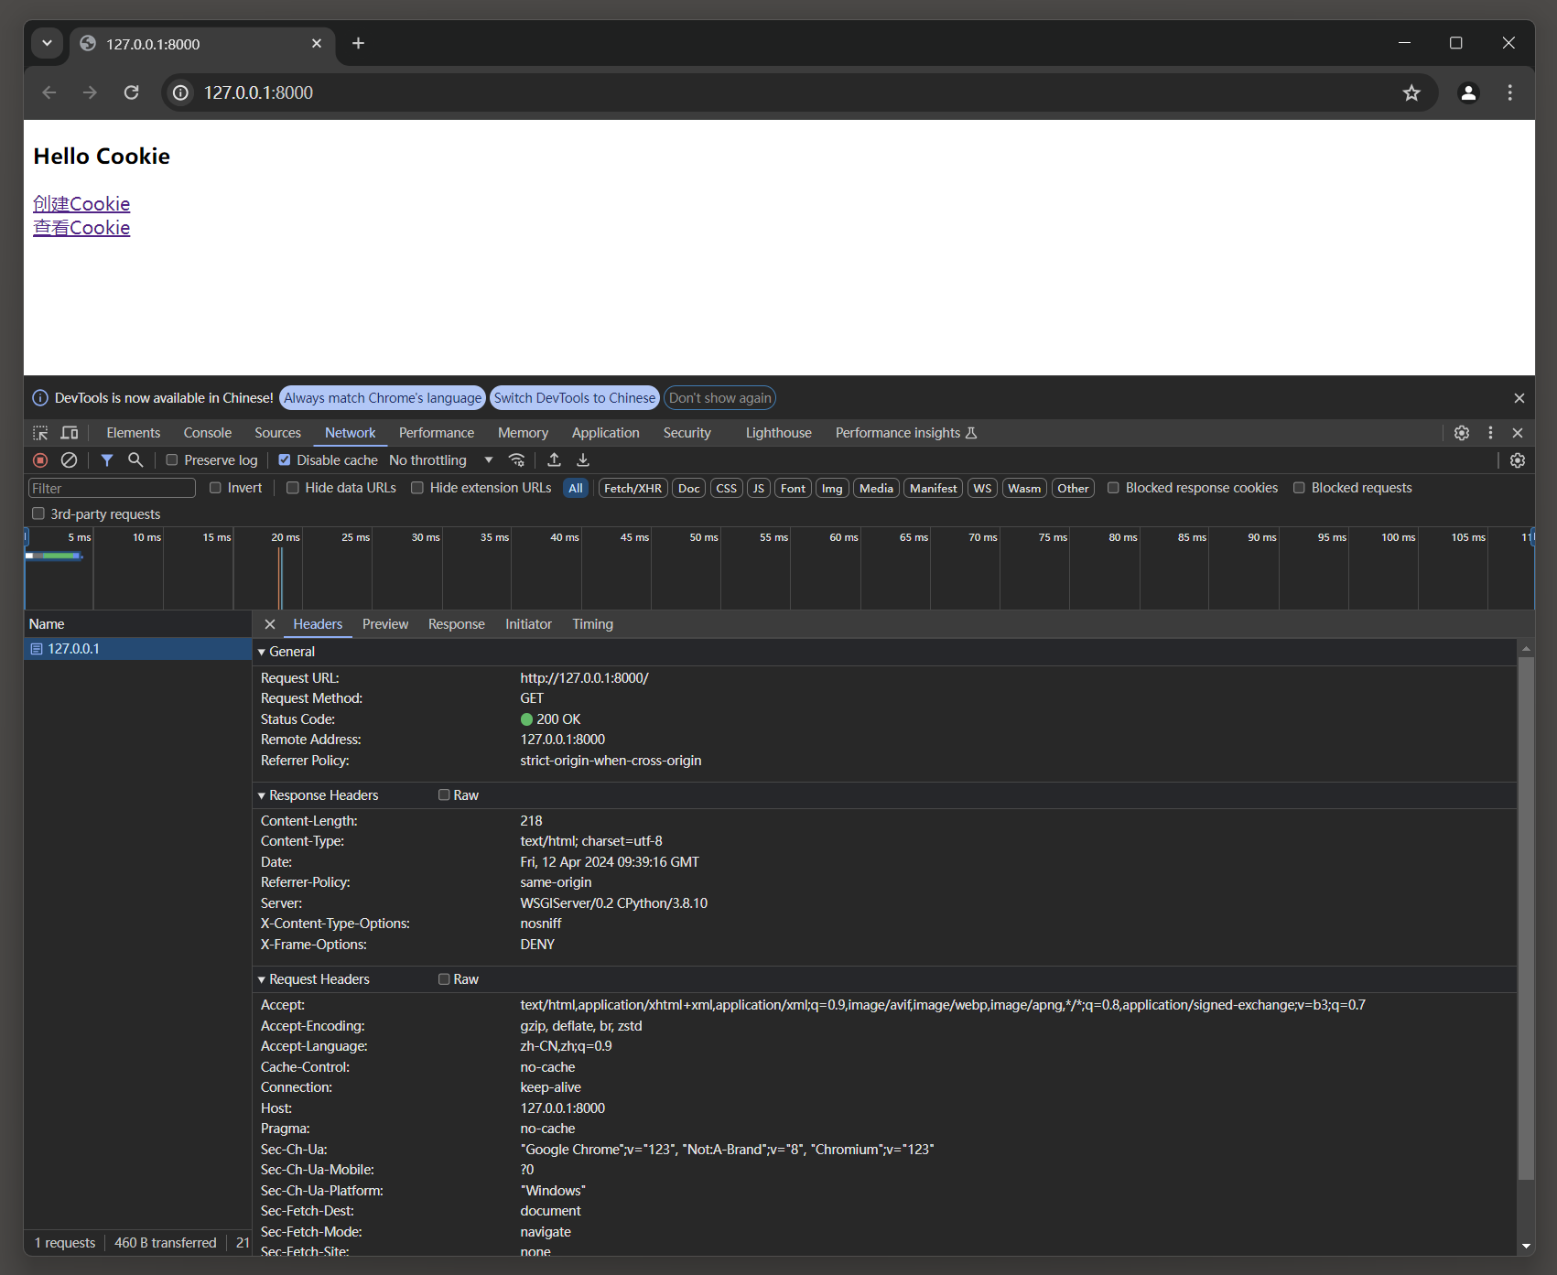Open a new tab with the plus button
1557x1275 pixels.
[358, 43]
